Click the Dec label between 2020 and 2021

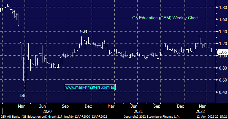88,106
